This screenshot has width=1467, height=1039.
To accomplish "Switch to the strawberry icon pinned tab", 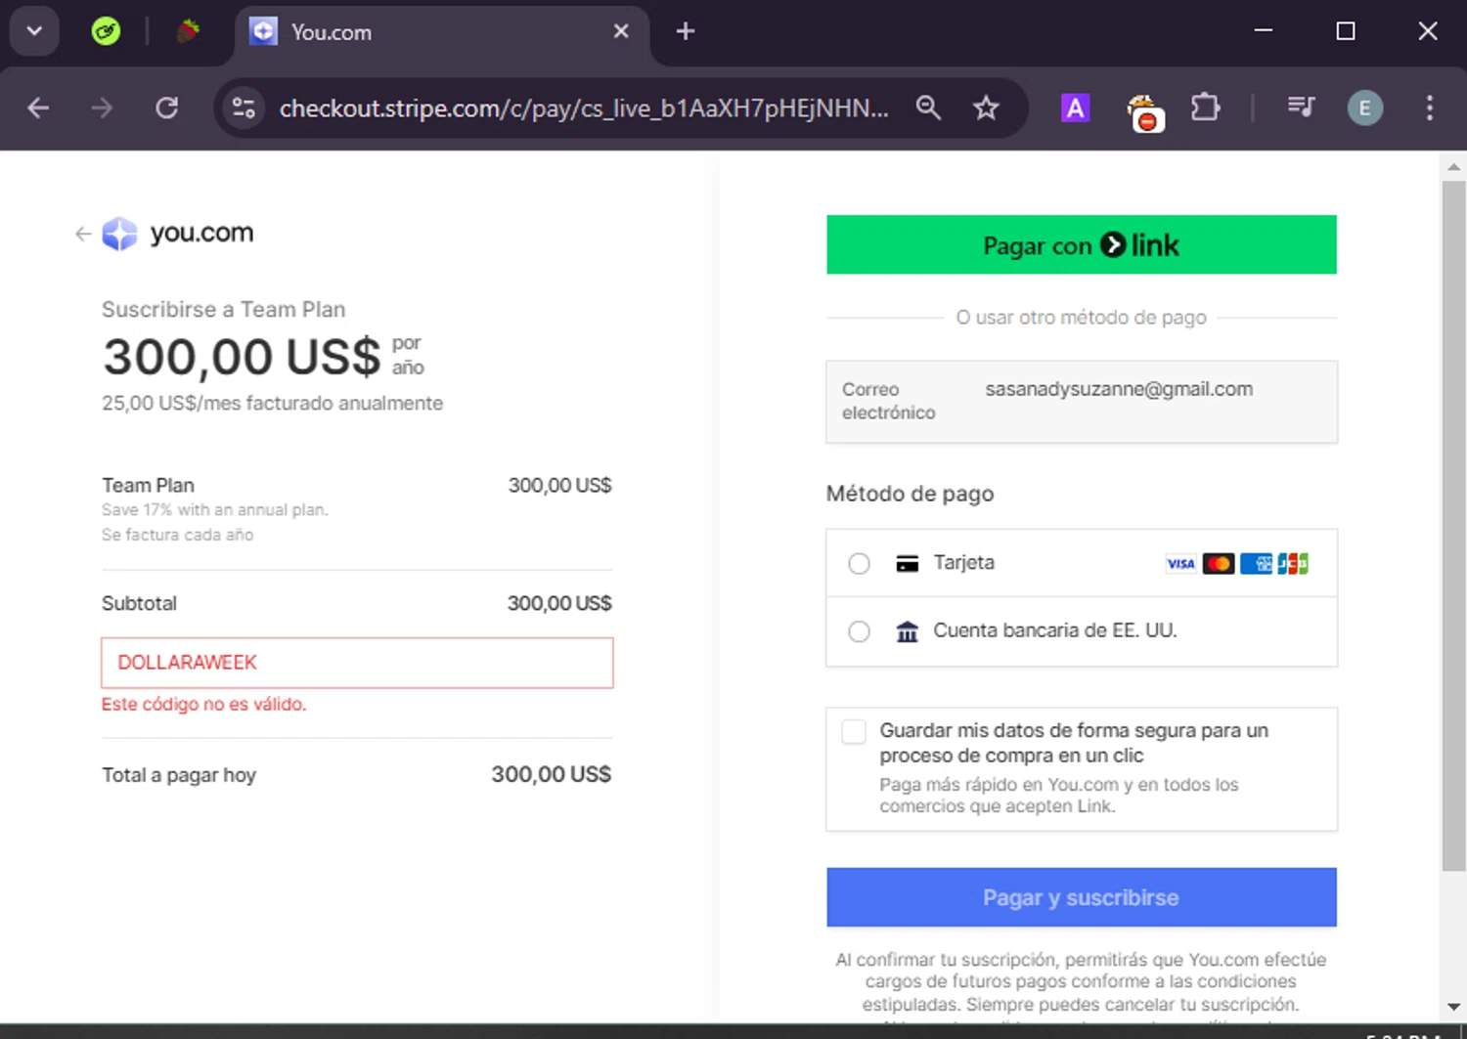I will [x=188, y=31].
